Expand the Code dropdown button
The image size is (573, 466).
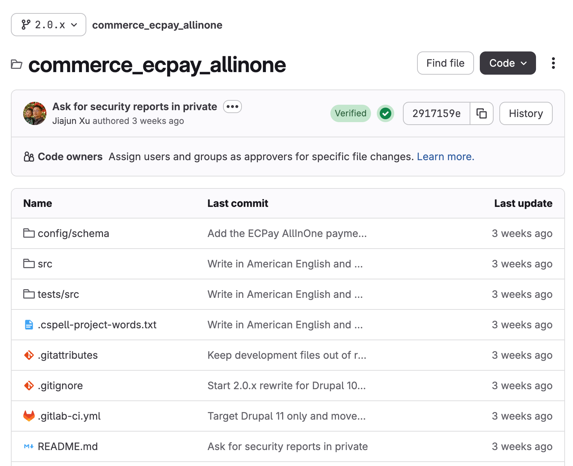point(508,63)
